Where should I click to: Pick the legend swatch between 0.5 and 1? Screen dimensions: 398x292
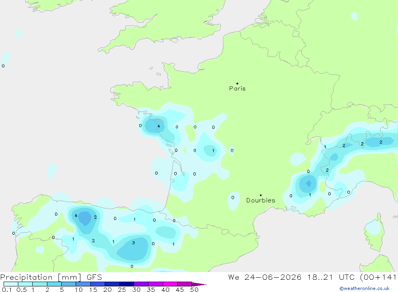click(x=25, y=284)
